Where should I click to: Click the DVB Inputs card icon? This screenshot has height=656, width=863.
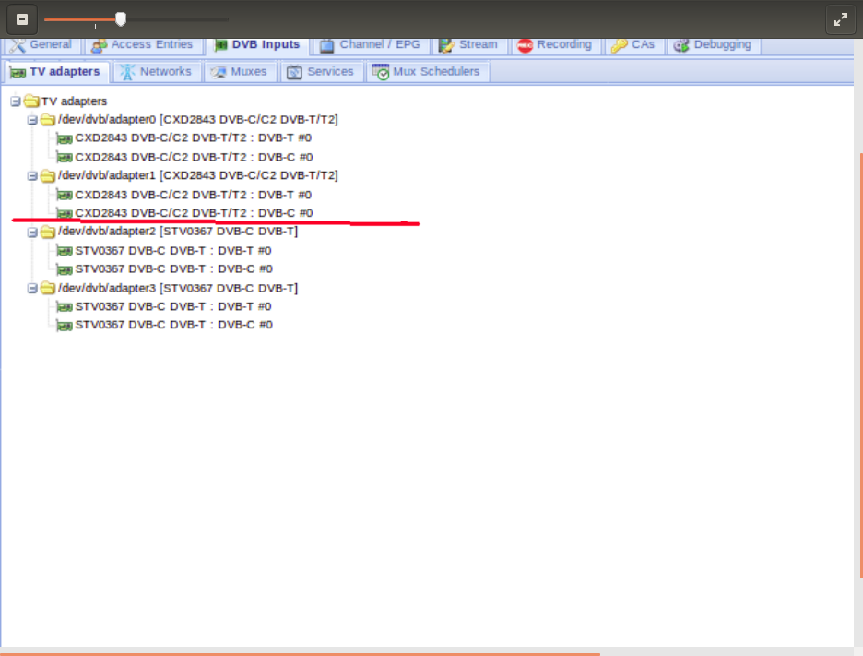(220, 45)
